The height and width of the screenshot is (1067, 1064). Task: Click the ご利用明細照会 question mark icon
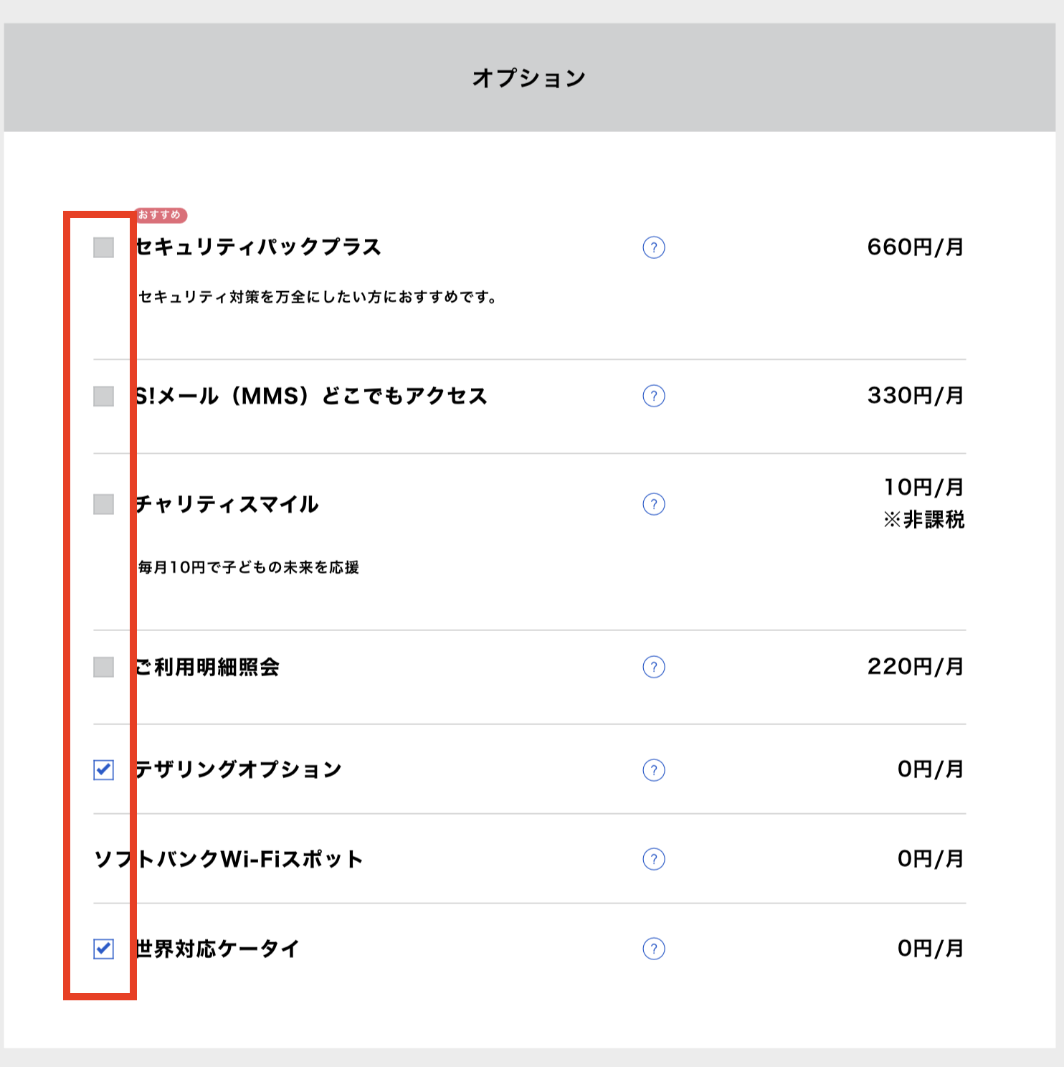point(654,667)
